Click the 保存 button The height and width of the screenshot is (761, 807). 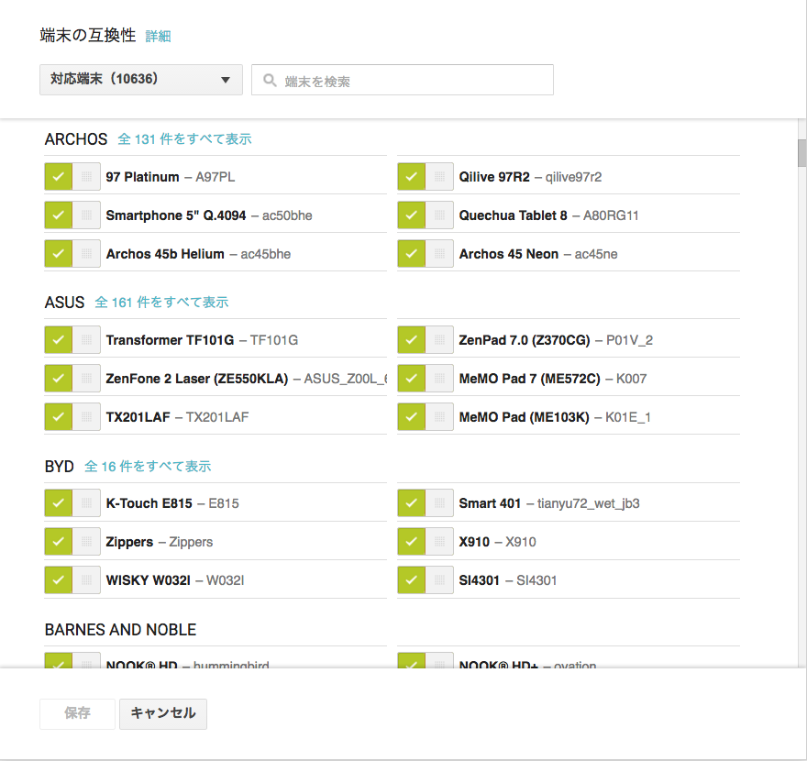click(77, 713)
